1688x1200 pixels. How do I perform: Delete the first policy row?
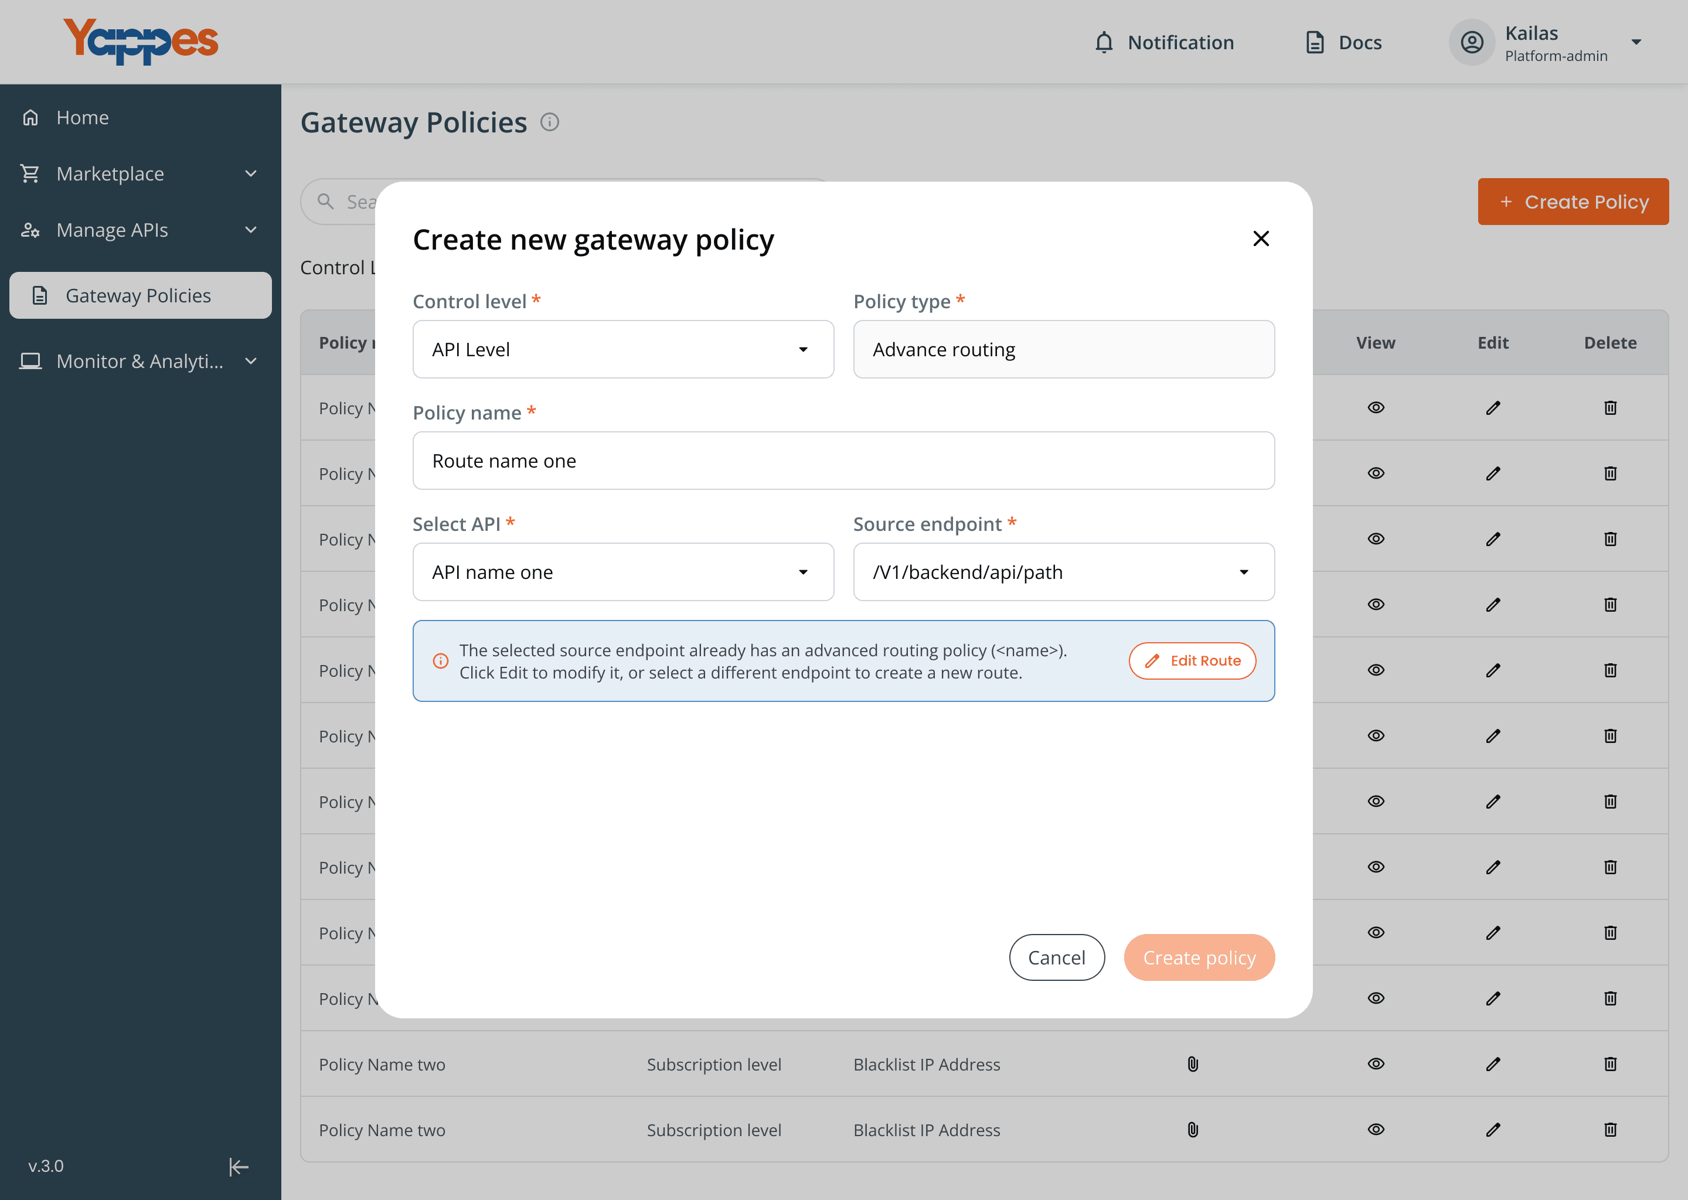[1611, 408]
